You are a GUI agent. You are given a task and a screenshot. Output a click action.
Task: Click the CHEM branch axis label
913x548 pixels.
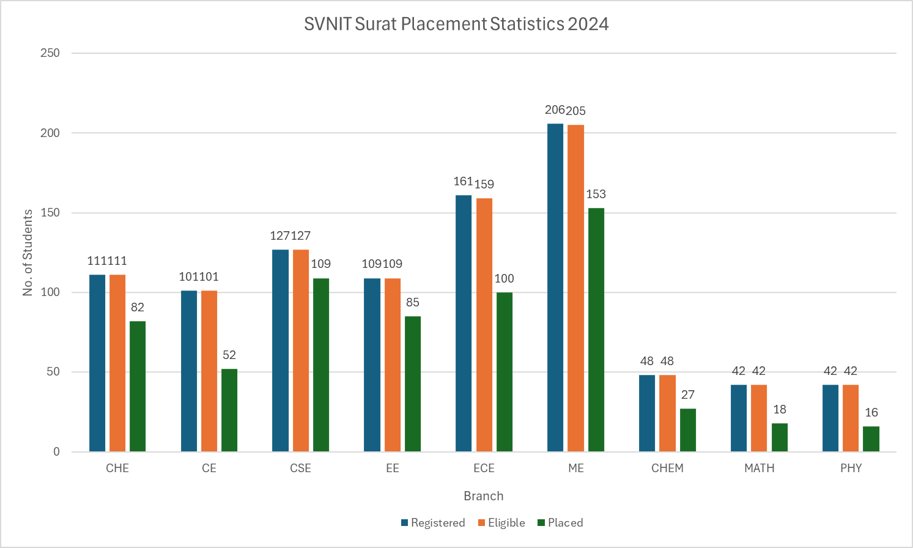(667, 468)
